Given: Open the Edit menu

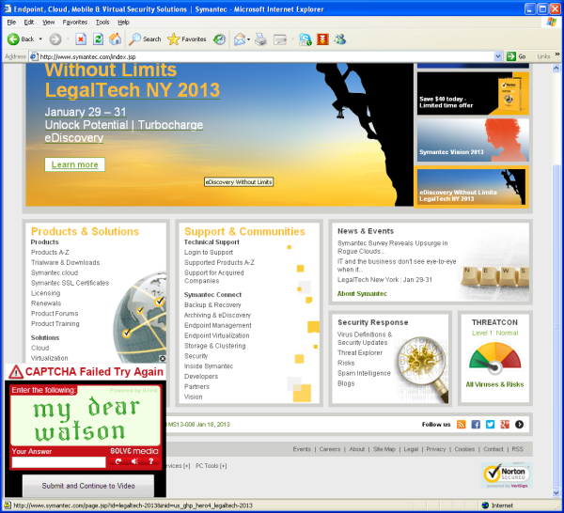Looking at the screenshot, I should [29, 23].
